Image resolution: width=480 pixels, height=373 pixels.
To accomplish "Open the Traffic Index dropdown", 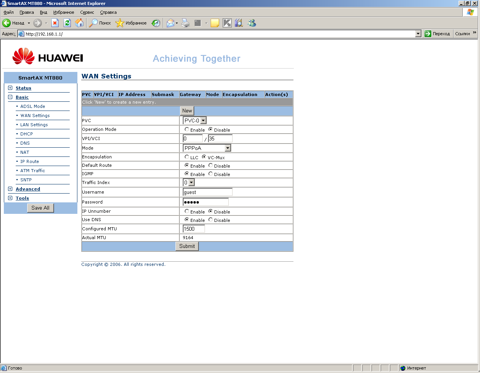I will click(189, 183).
